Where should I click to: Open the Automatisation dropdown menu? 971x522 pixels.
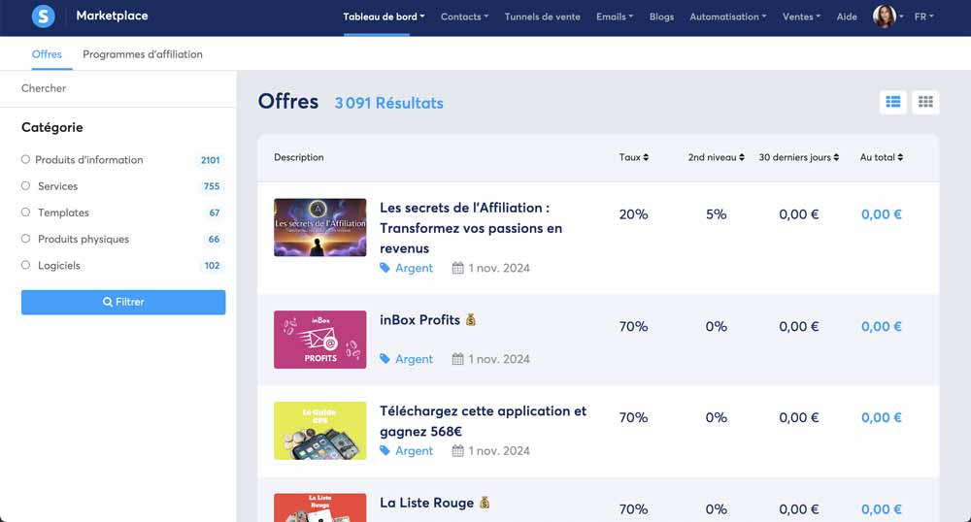[x=727, y=16]
